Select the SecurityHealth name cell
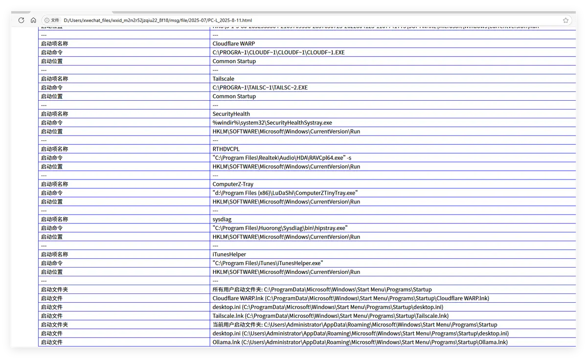Viewport: 587px width, 358px height. pyautogui.click(x=393, y=114)
